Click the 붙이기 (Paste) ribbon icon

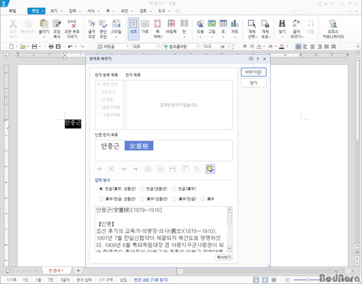click(44, 26)
